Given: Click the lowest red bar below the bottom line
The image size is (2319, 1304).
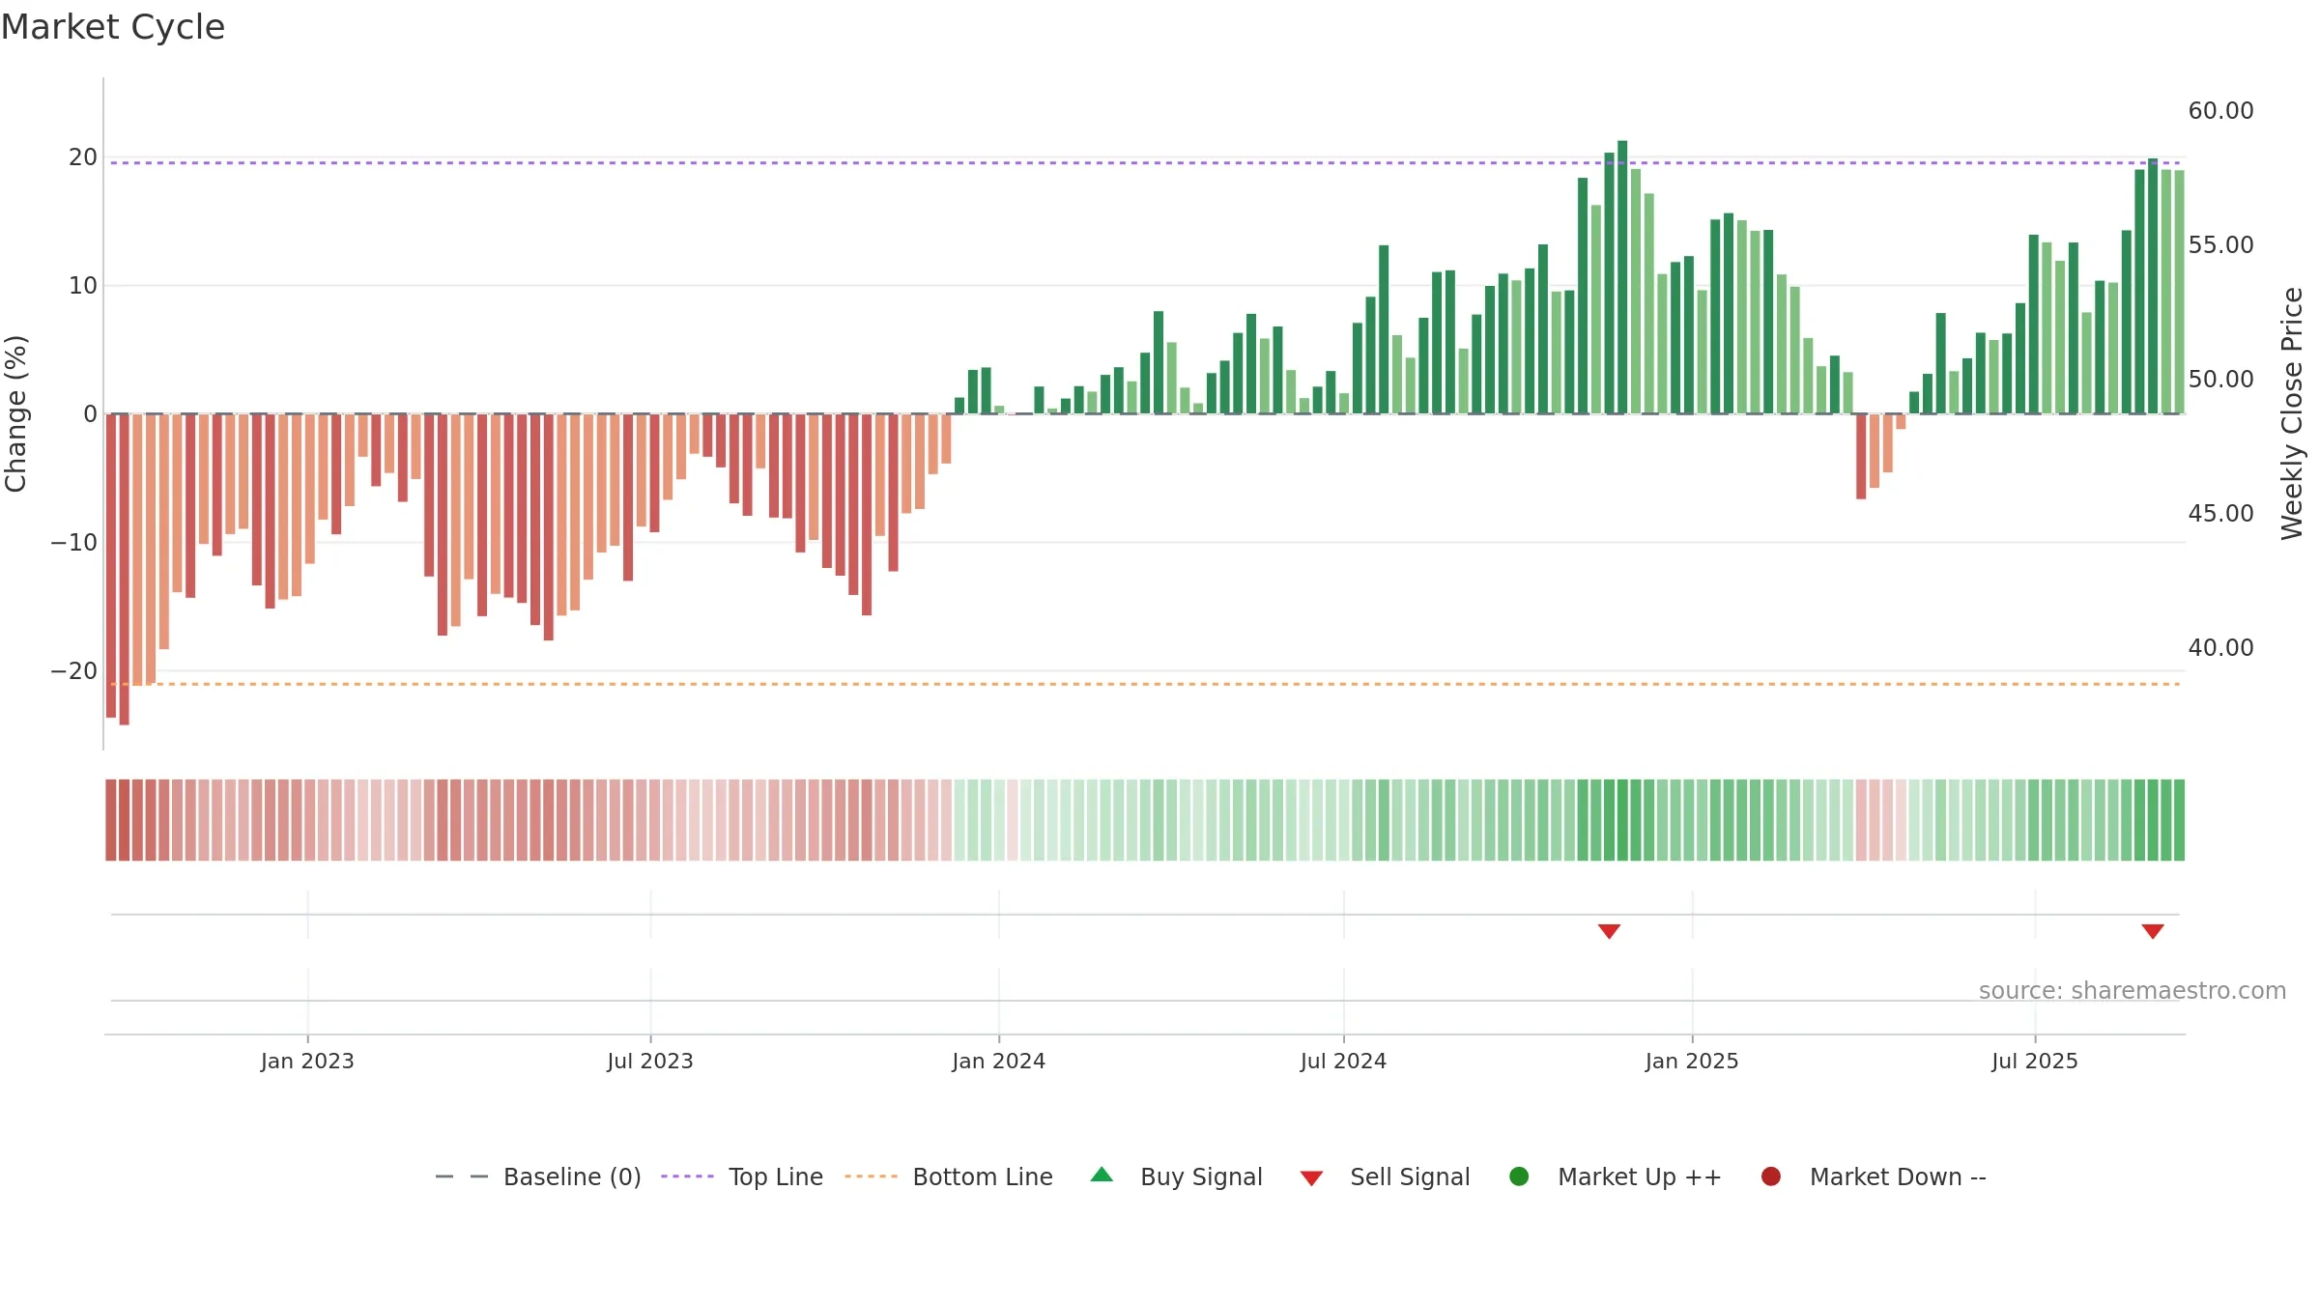Looking at the screenshot, I should pos(125,570).
